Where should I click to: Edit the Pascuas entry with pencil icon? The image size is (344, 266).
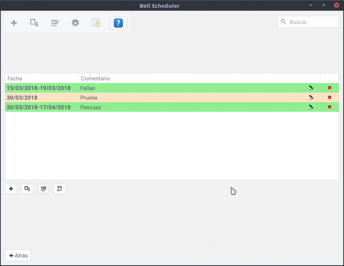click(311, 107)
